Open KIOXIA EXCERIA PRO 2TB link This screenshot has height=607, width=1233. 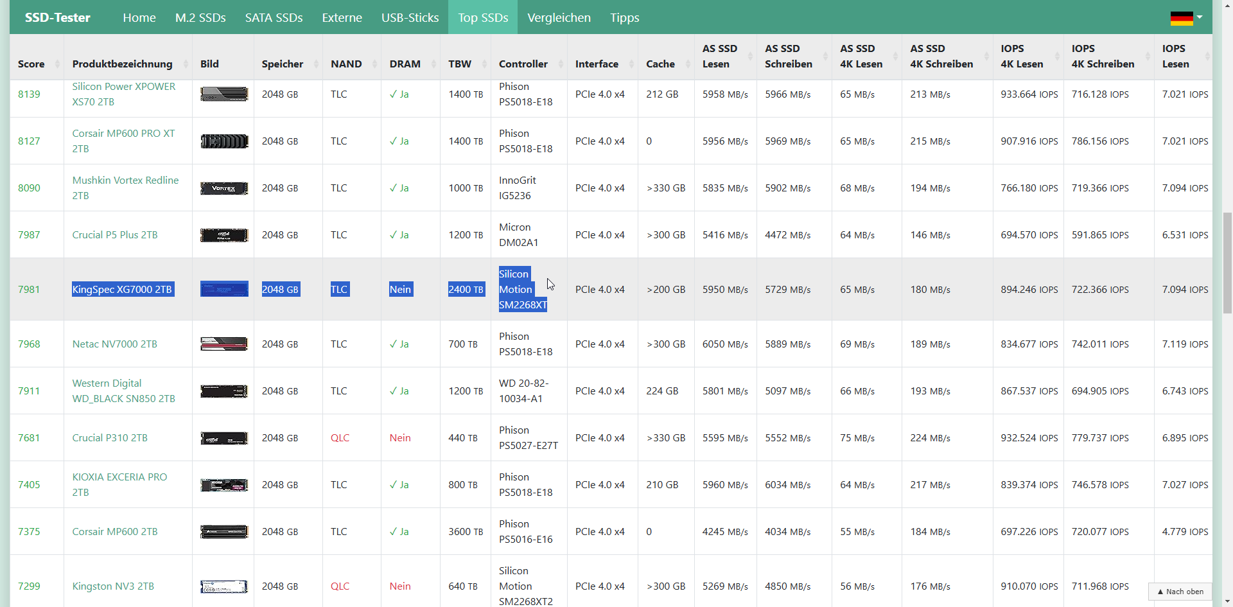119,485
